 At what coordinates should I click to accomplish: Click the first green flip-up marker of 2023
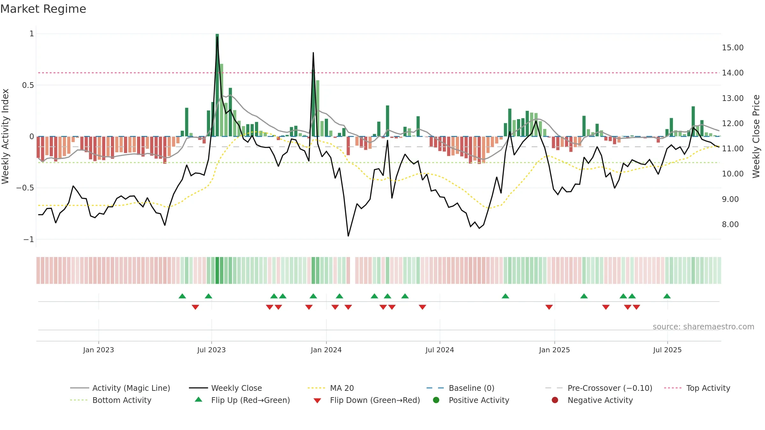point(182,296)
